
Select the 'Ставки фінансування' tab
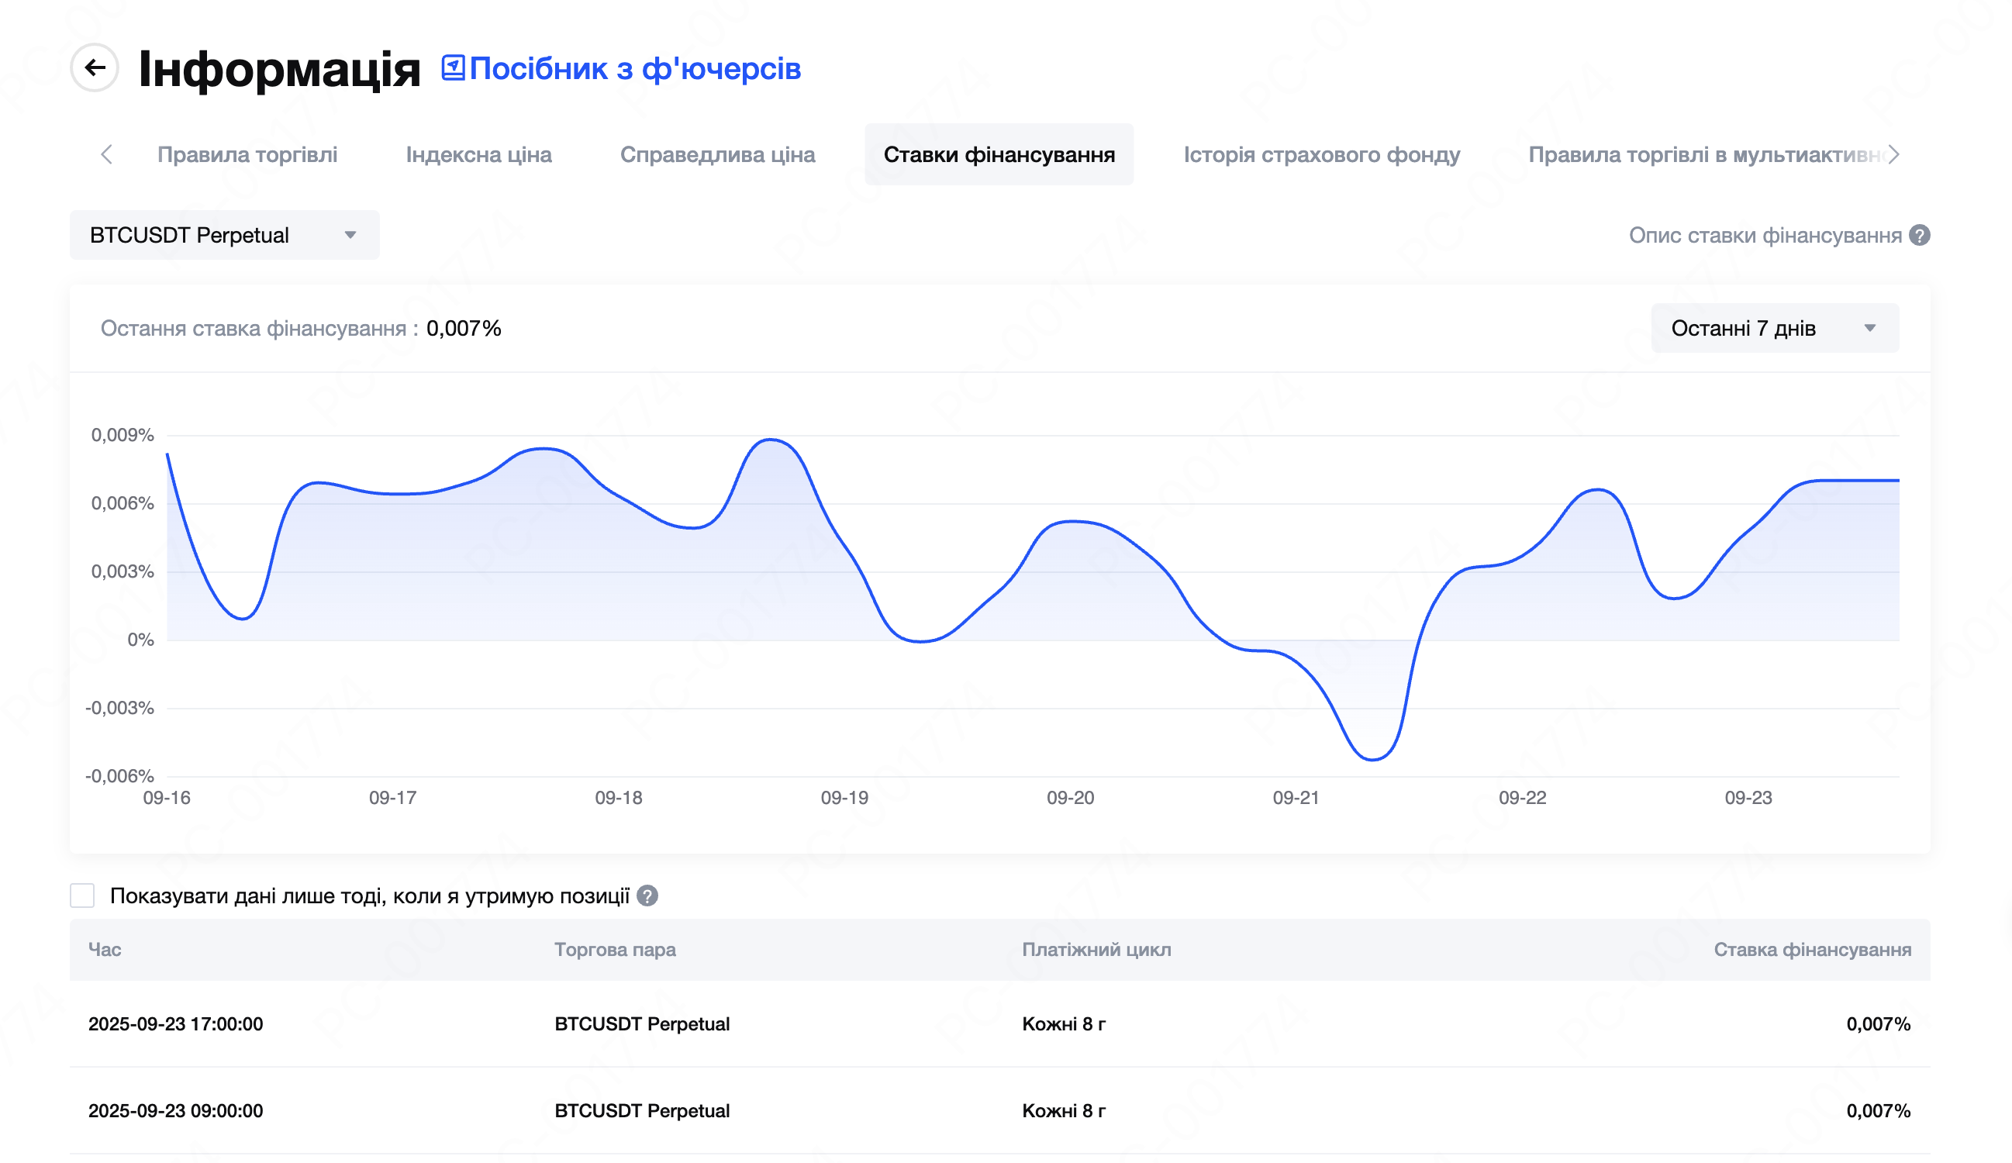point(999,154)
